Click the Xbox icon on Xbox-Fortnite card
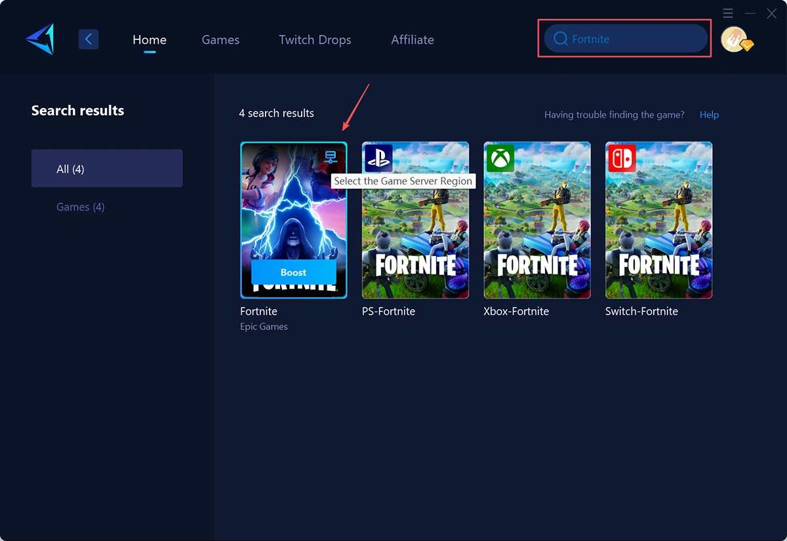The height and width of the screenshot is (541, 787). (500, 157)
